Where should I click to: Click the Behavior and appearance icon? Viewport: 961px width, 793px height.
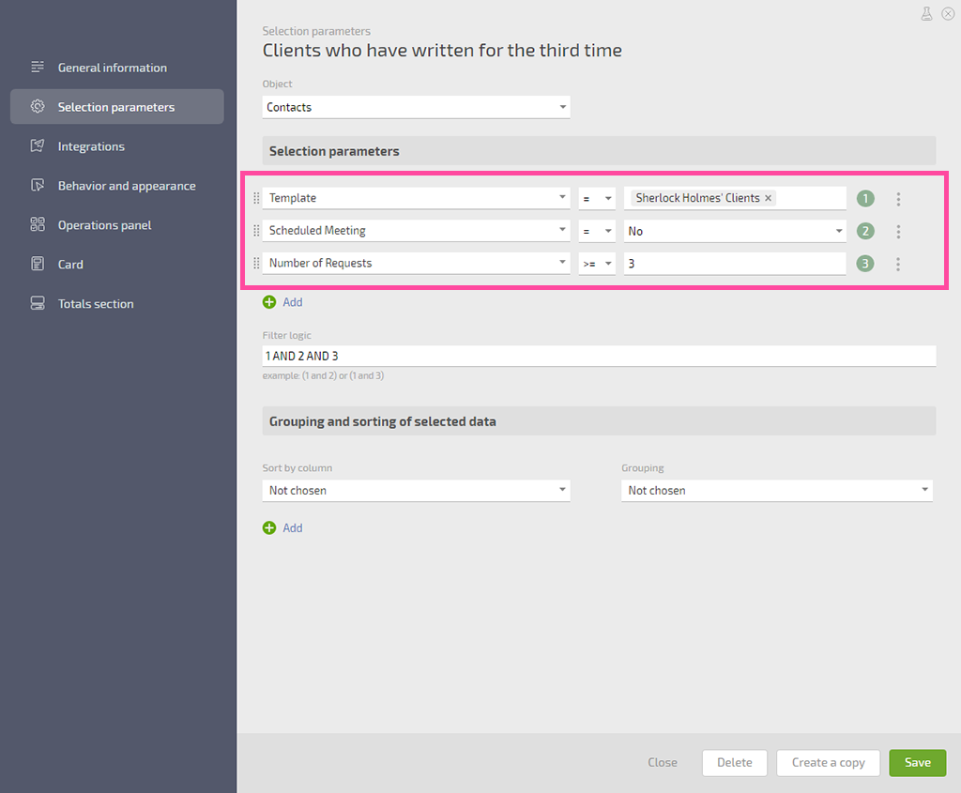[38, 185]
